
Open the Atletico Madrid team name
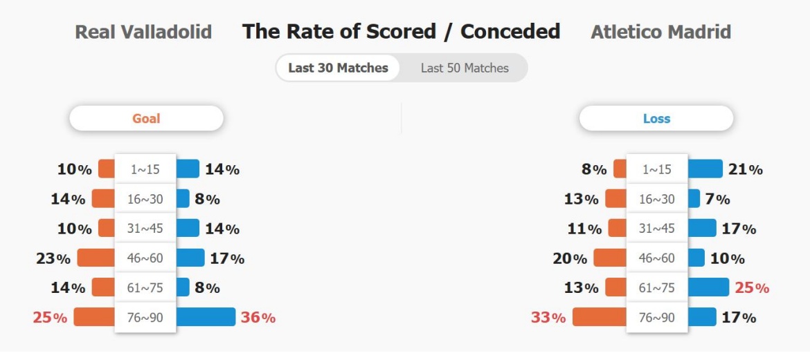(660, 32)
